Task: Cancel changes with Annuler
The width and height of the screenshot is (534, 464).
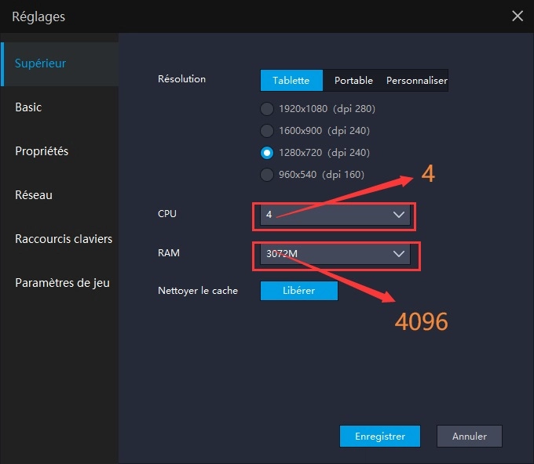Action: click(470, 436)
